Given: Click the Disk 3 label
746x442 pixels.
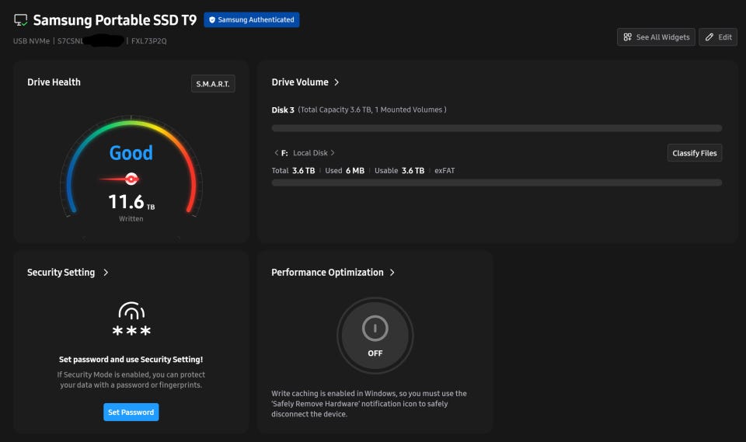Looking at the screenshot, I should pos(283,110).
